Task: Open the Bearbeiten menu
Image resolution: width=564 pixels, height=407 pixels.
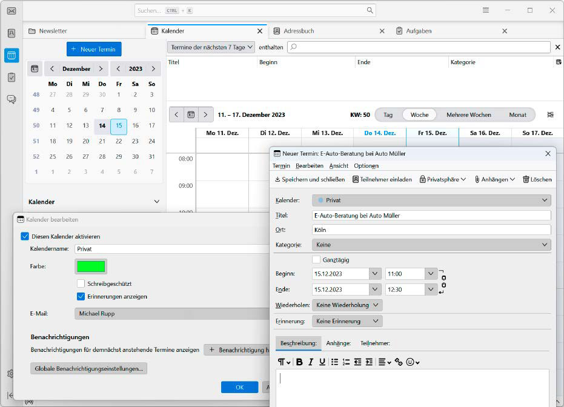Action: pos(310,166)
